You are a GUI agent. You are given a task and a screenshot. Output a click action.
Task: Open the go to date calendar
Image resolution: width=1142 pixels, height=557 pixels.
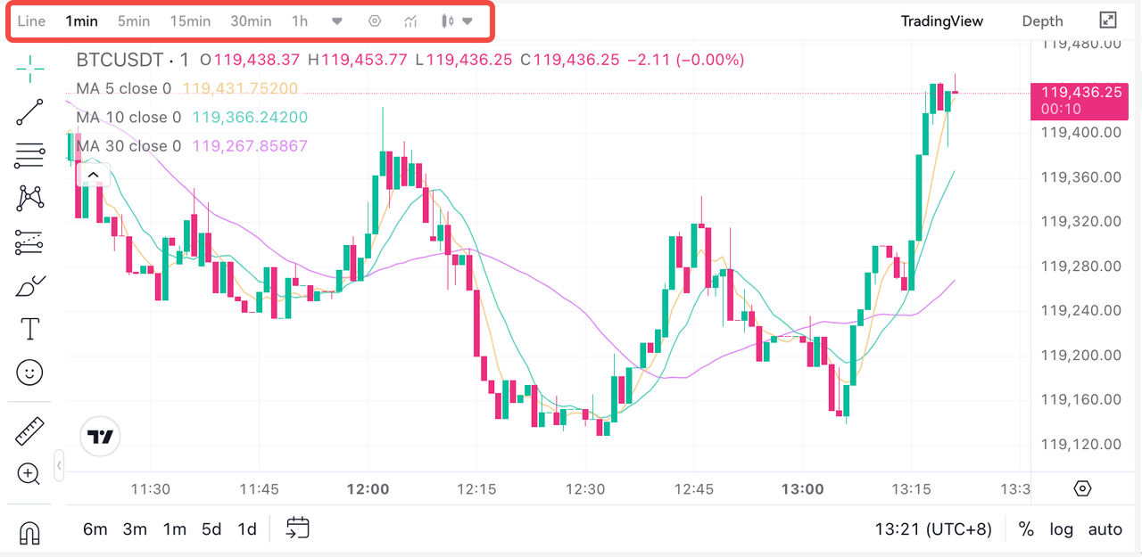click(x=297, y=528)
